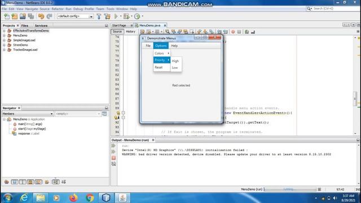
Task: Click the History view button
Action: coord(130,32)
